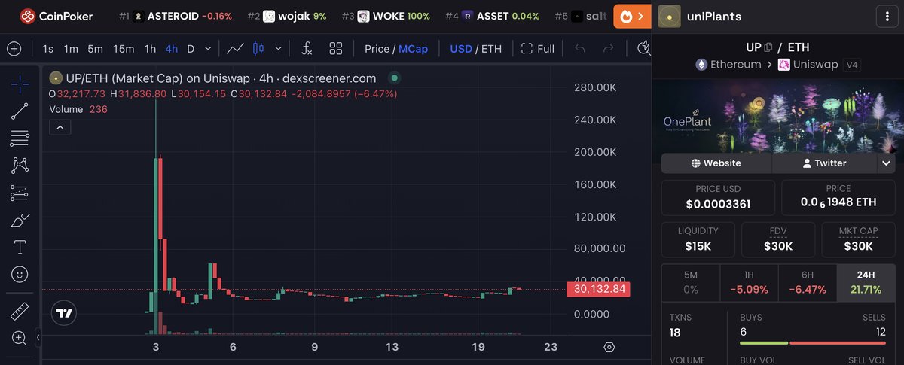
Task: Open the emoji icons tool
Action: 20,275
